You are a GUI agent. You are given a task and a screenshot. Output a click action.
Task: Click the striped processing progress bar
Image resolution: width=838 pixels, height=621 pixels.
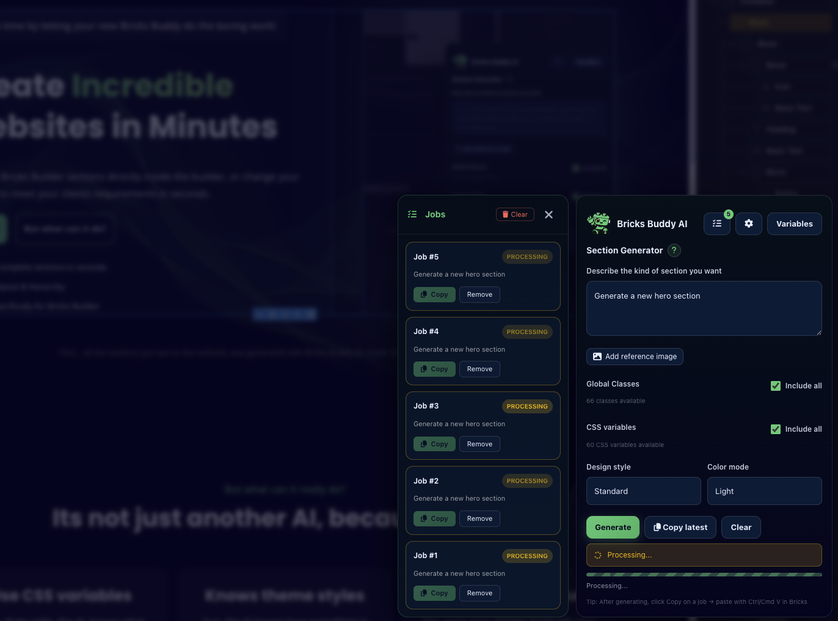[x=704, y=575]
